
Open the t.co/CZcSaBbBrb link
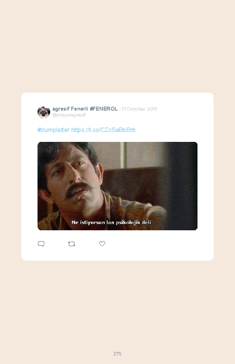tap(103, 130)
